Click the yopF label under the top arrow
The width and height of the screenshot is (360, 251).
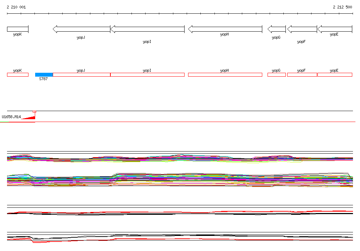pos(301,41)
